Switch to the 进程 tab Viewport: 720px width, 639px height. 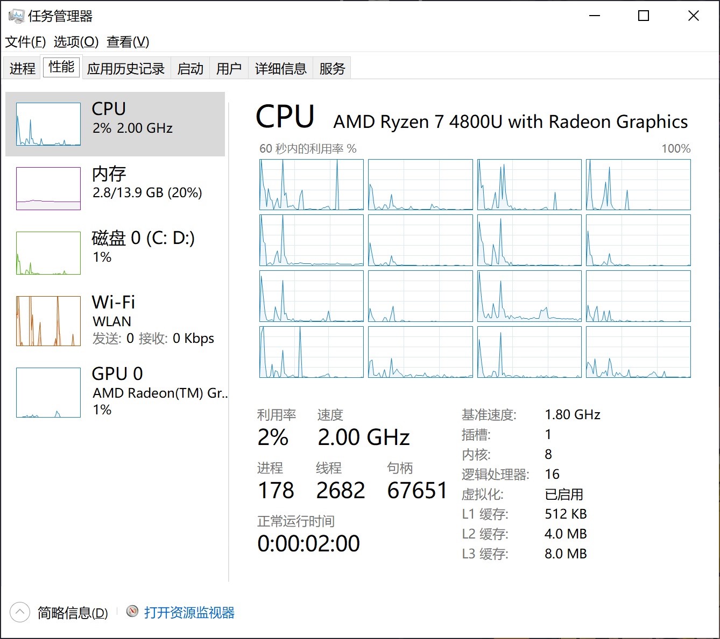click(22, 68)
